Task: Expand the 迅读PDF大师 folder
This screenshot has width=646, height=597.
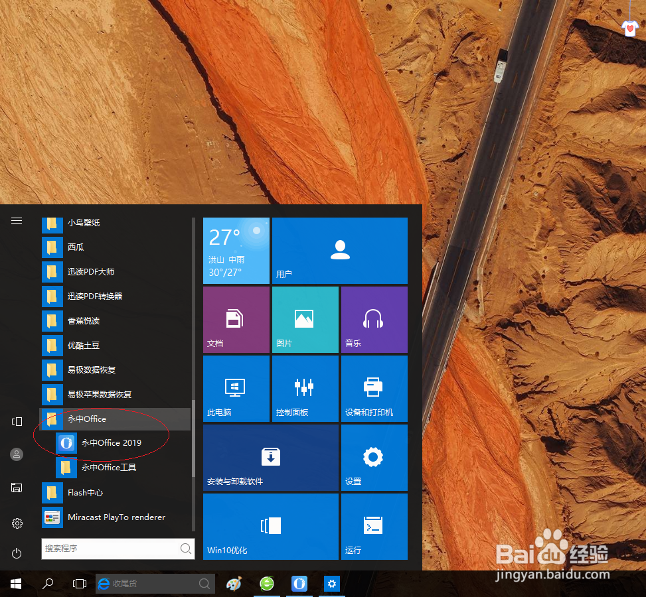Action: click(x=116, y=272)
